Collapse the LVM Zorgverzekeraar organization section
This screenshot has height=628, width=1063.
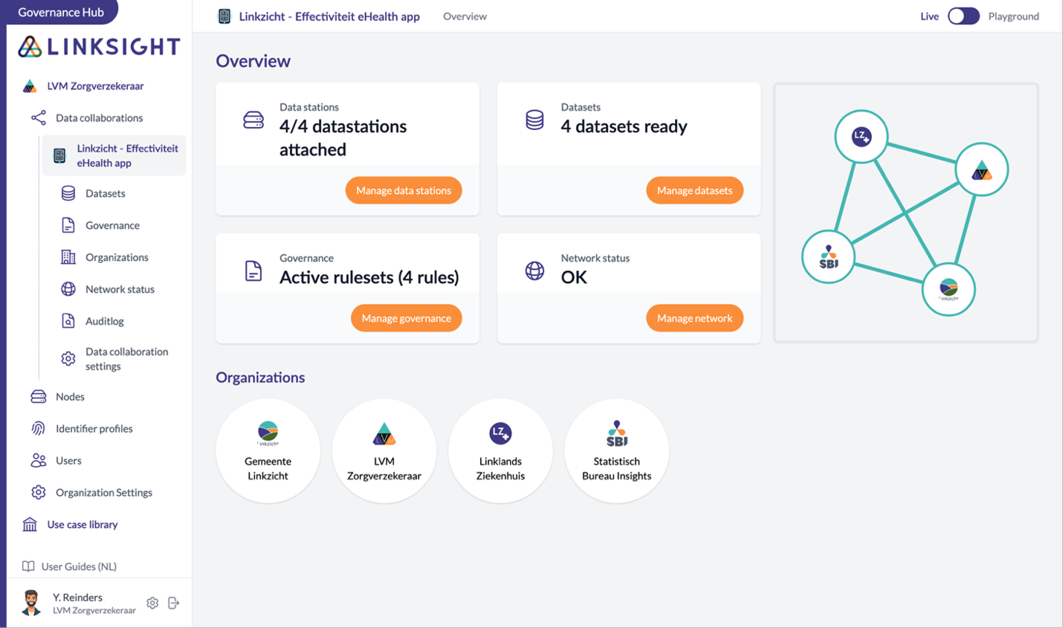[95, 86]
